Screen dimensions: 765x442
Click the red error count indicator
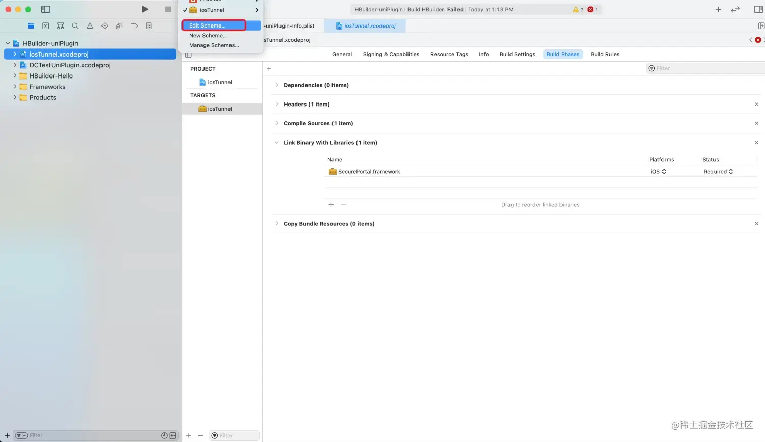(593, 9)
